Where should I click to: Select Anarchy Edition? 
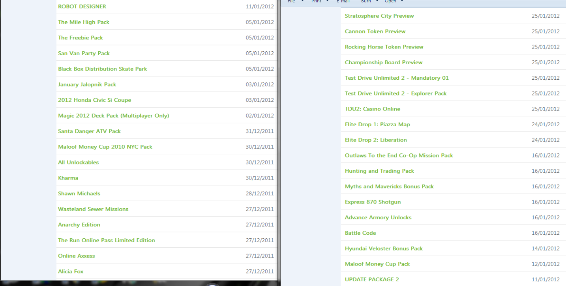79,225
